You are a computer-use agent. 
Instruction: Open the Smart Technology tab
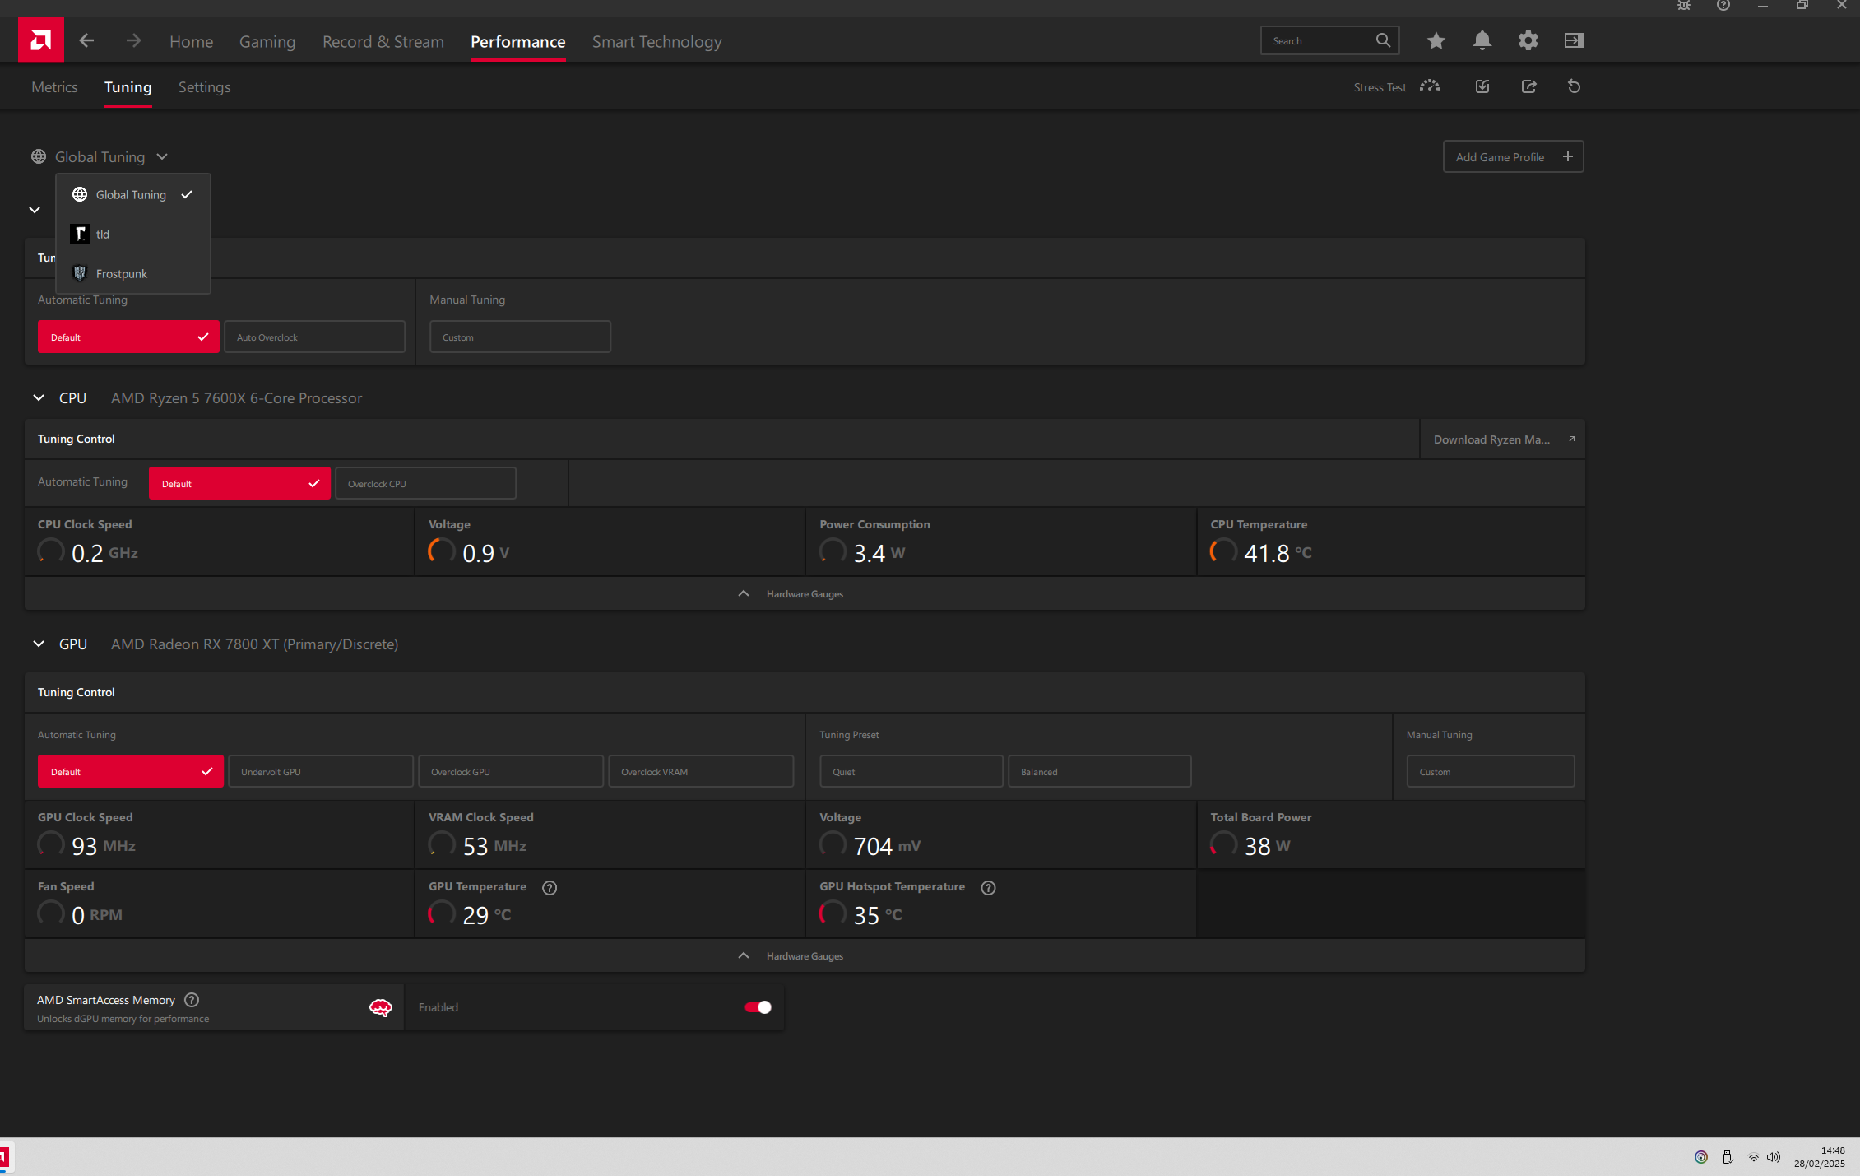(x=656, y=41)
